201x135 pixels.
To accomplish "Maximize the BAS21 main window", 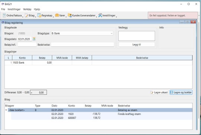I will (x=189, y=4).
